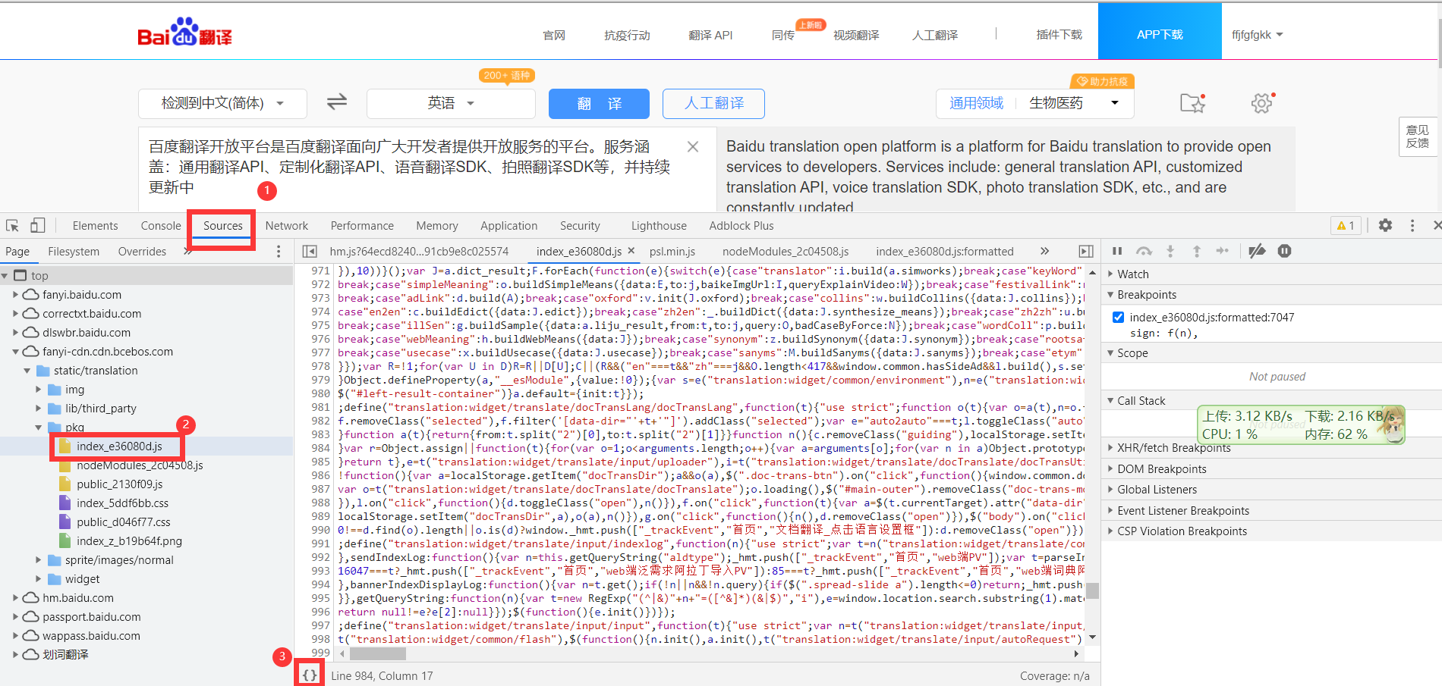Open the DevTools customize menu dots
Viewport: 1442px width, 686px height.
[1412, 225]
